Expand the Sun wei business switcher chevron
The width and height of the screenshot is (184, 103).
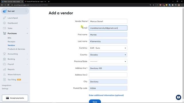(x=26, y=11)
